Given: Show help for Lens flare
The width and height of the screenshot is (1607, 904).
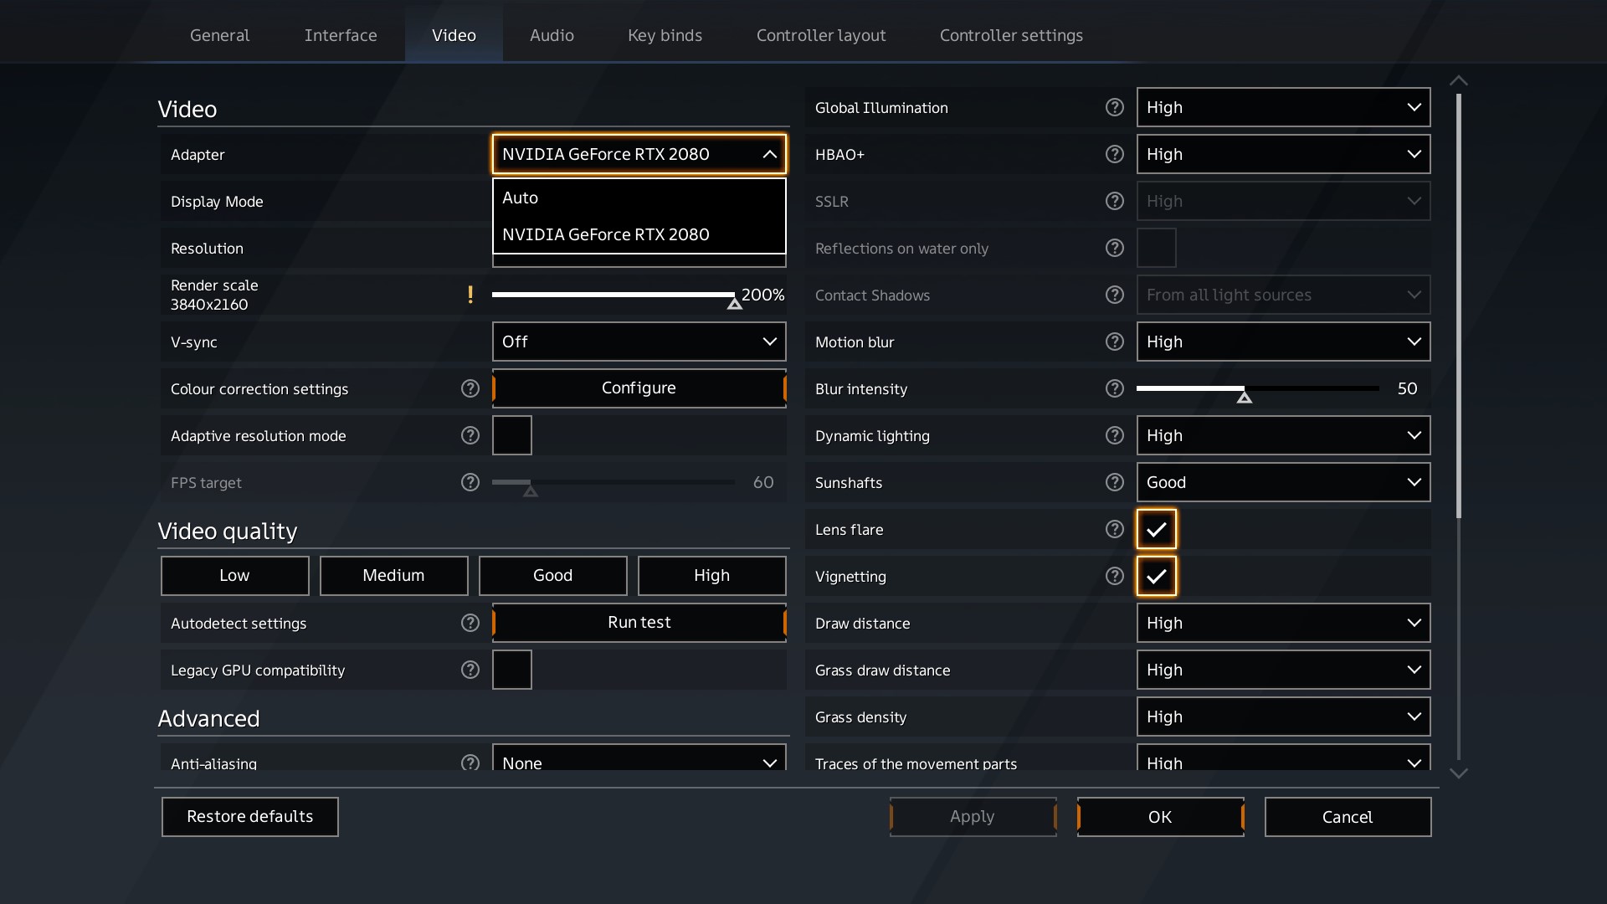Looking at the screenshot, I should 1114,529.
